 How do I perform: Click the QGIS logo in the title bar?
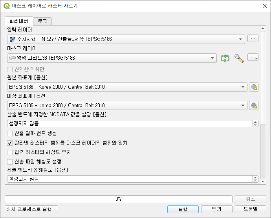tap(7, 6)
